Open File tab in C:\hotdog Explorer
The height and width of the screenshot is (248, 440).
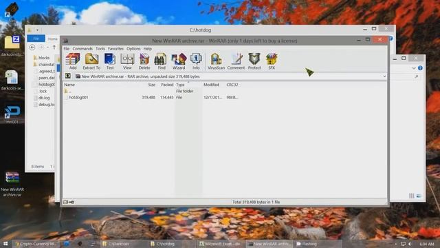click(36, 39)
